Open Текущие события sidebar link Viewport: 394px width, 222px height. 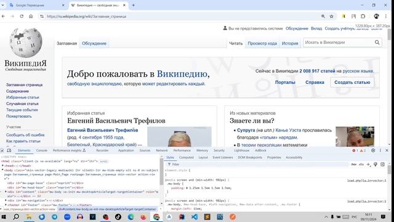tap(22, 110)
